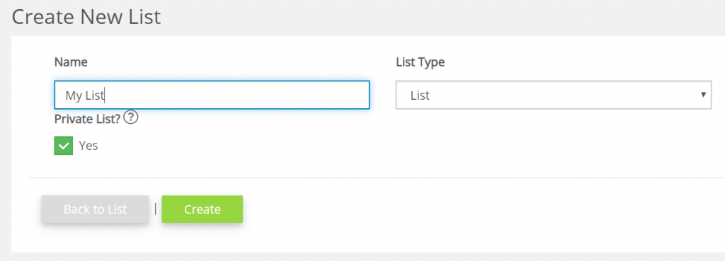Click the empty middle of List Type box
Image resolution: width=725 pixels, height=261 pixels.
(555, 95)
